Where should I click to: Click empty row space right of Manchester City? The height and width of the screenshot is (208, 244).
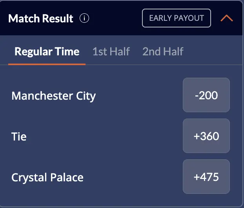139,96
